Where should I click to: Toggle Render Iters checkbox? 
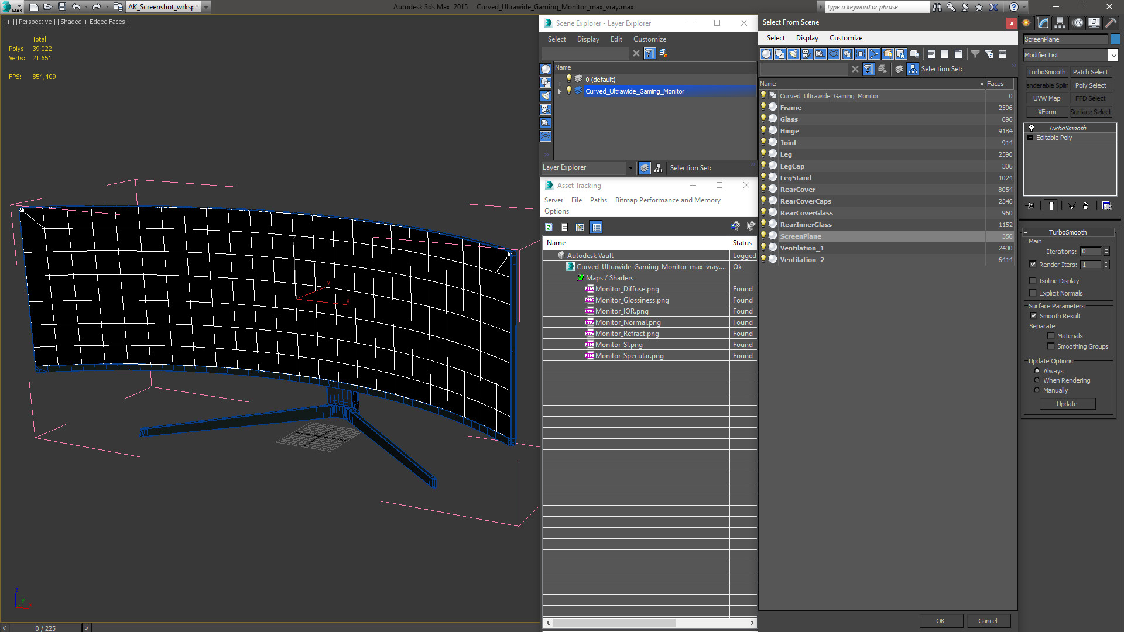(x=1033, y=265)
